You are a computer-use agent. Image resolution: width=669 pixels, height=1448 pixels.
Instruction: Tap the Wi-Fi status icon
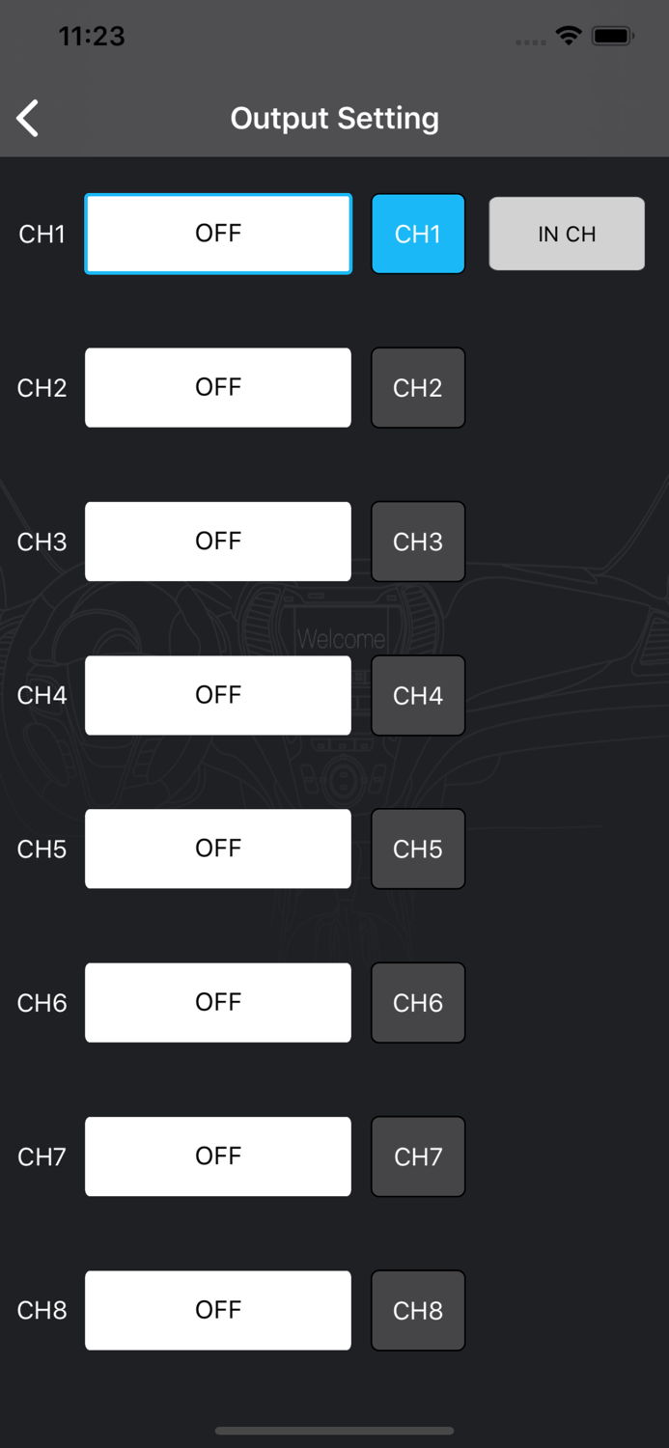(x=569, y=37)
